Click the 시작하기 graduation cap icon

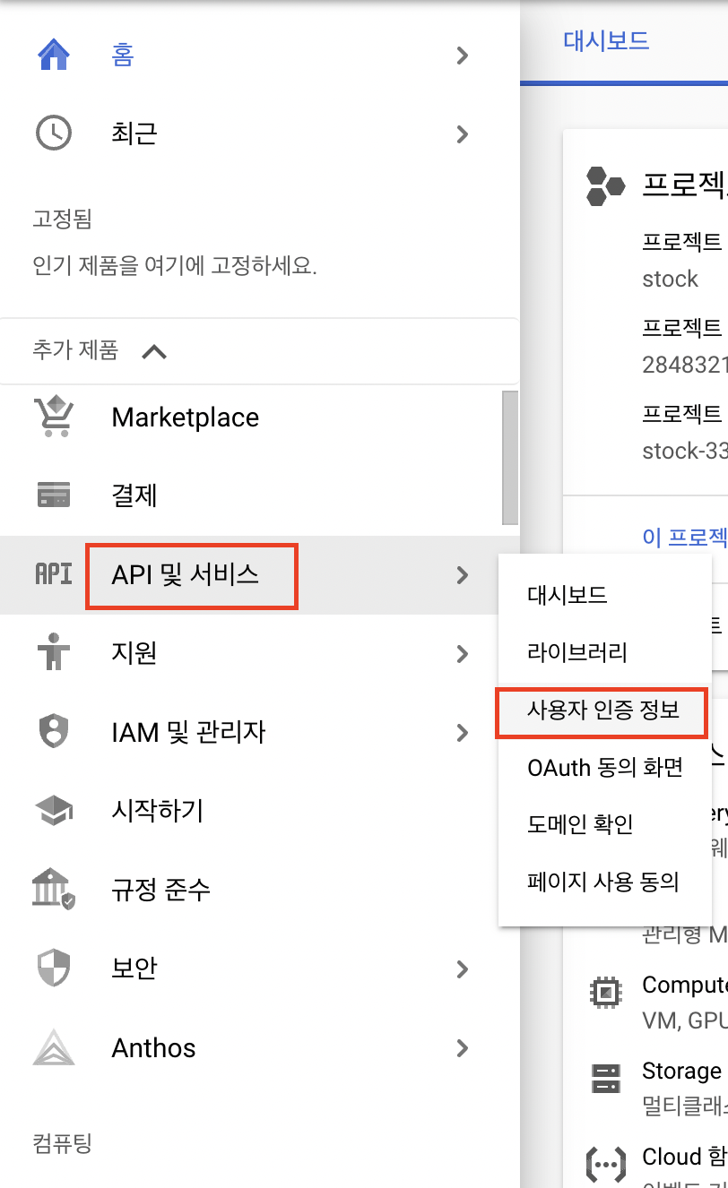(x=54, y=810)
